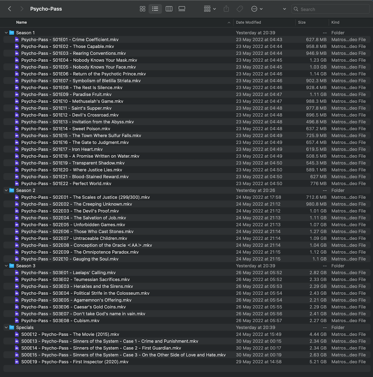Enable list view mode
The height and width of the screenshot is (377, 373).
(x=155, y=9)
